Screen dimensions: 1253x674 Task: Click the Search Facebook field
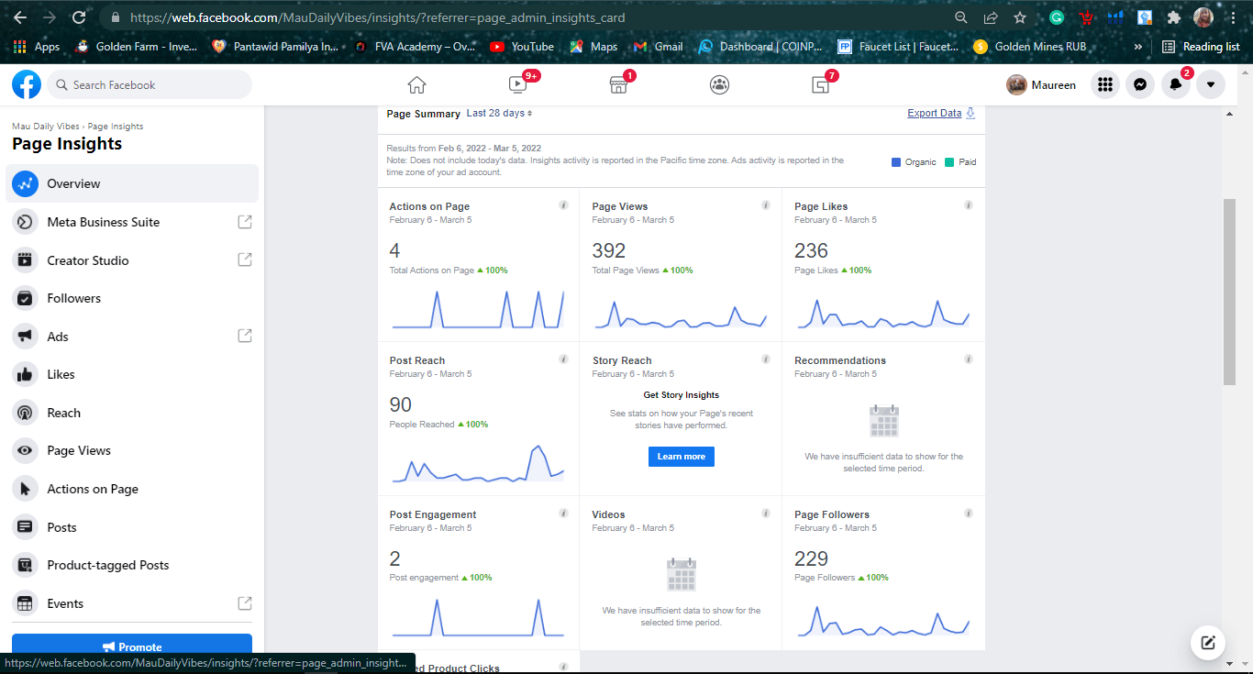pyautogui.click(x=150, y=84)
